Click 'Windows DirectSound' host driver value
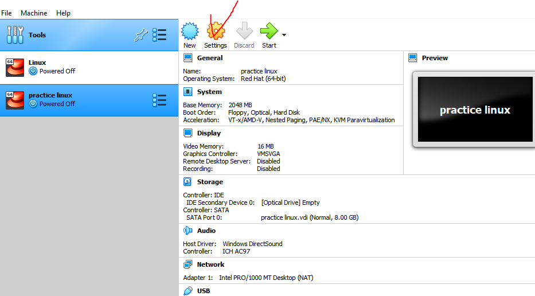 coord(252,244)
